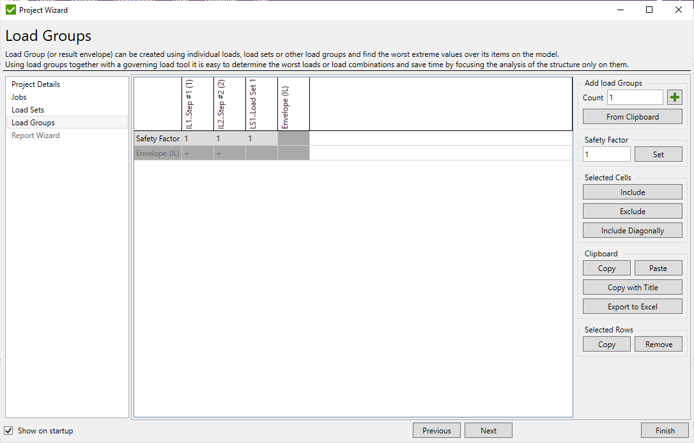Go to the Previous wizard page
The image size is (694, 443).
click(x=436, y=431)
